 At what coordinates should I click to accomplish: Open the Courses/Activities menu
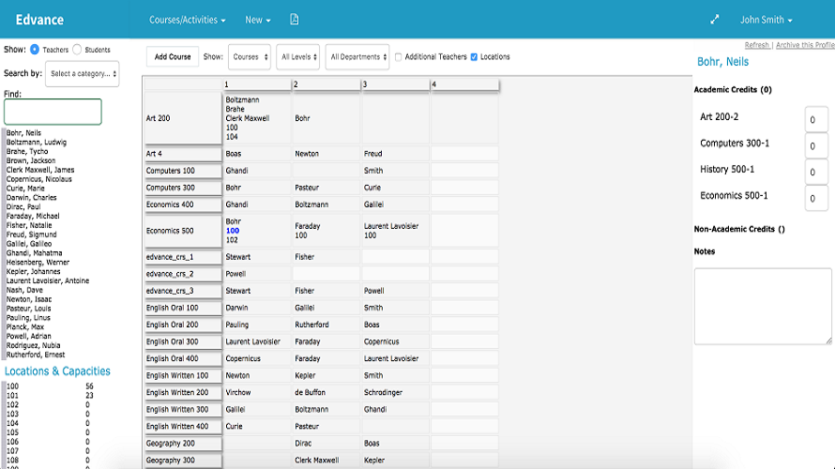click(x=188, y=20)
